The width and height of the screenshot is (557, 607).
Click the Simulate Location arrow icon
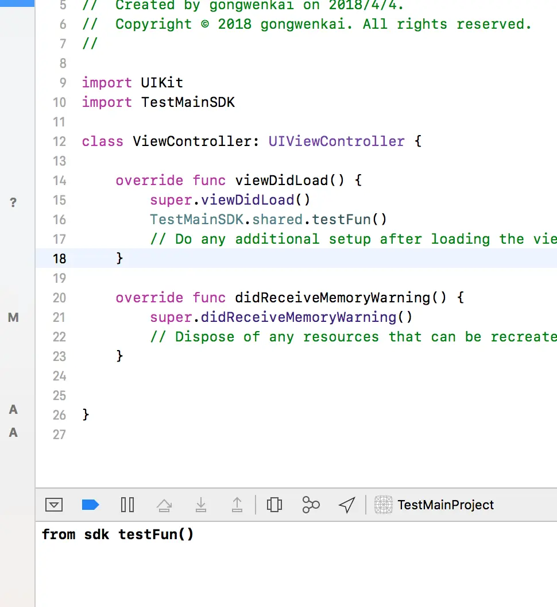tap(347, 505)
